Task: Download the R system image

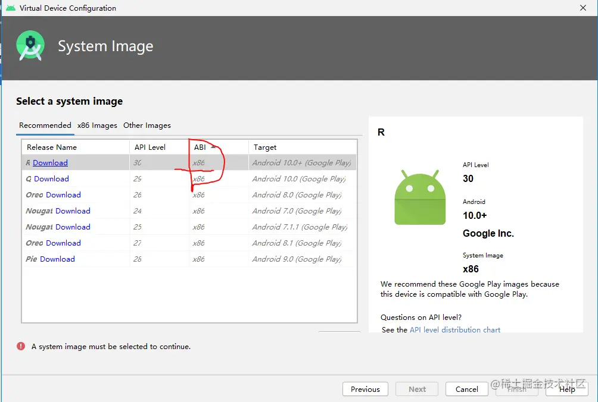Action: click(x=51, y=162)
